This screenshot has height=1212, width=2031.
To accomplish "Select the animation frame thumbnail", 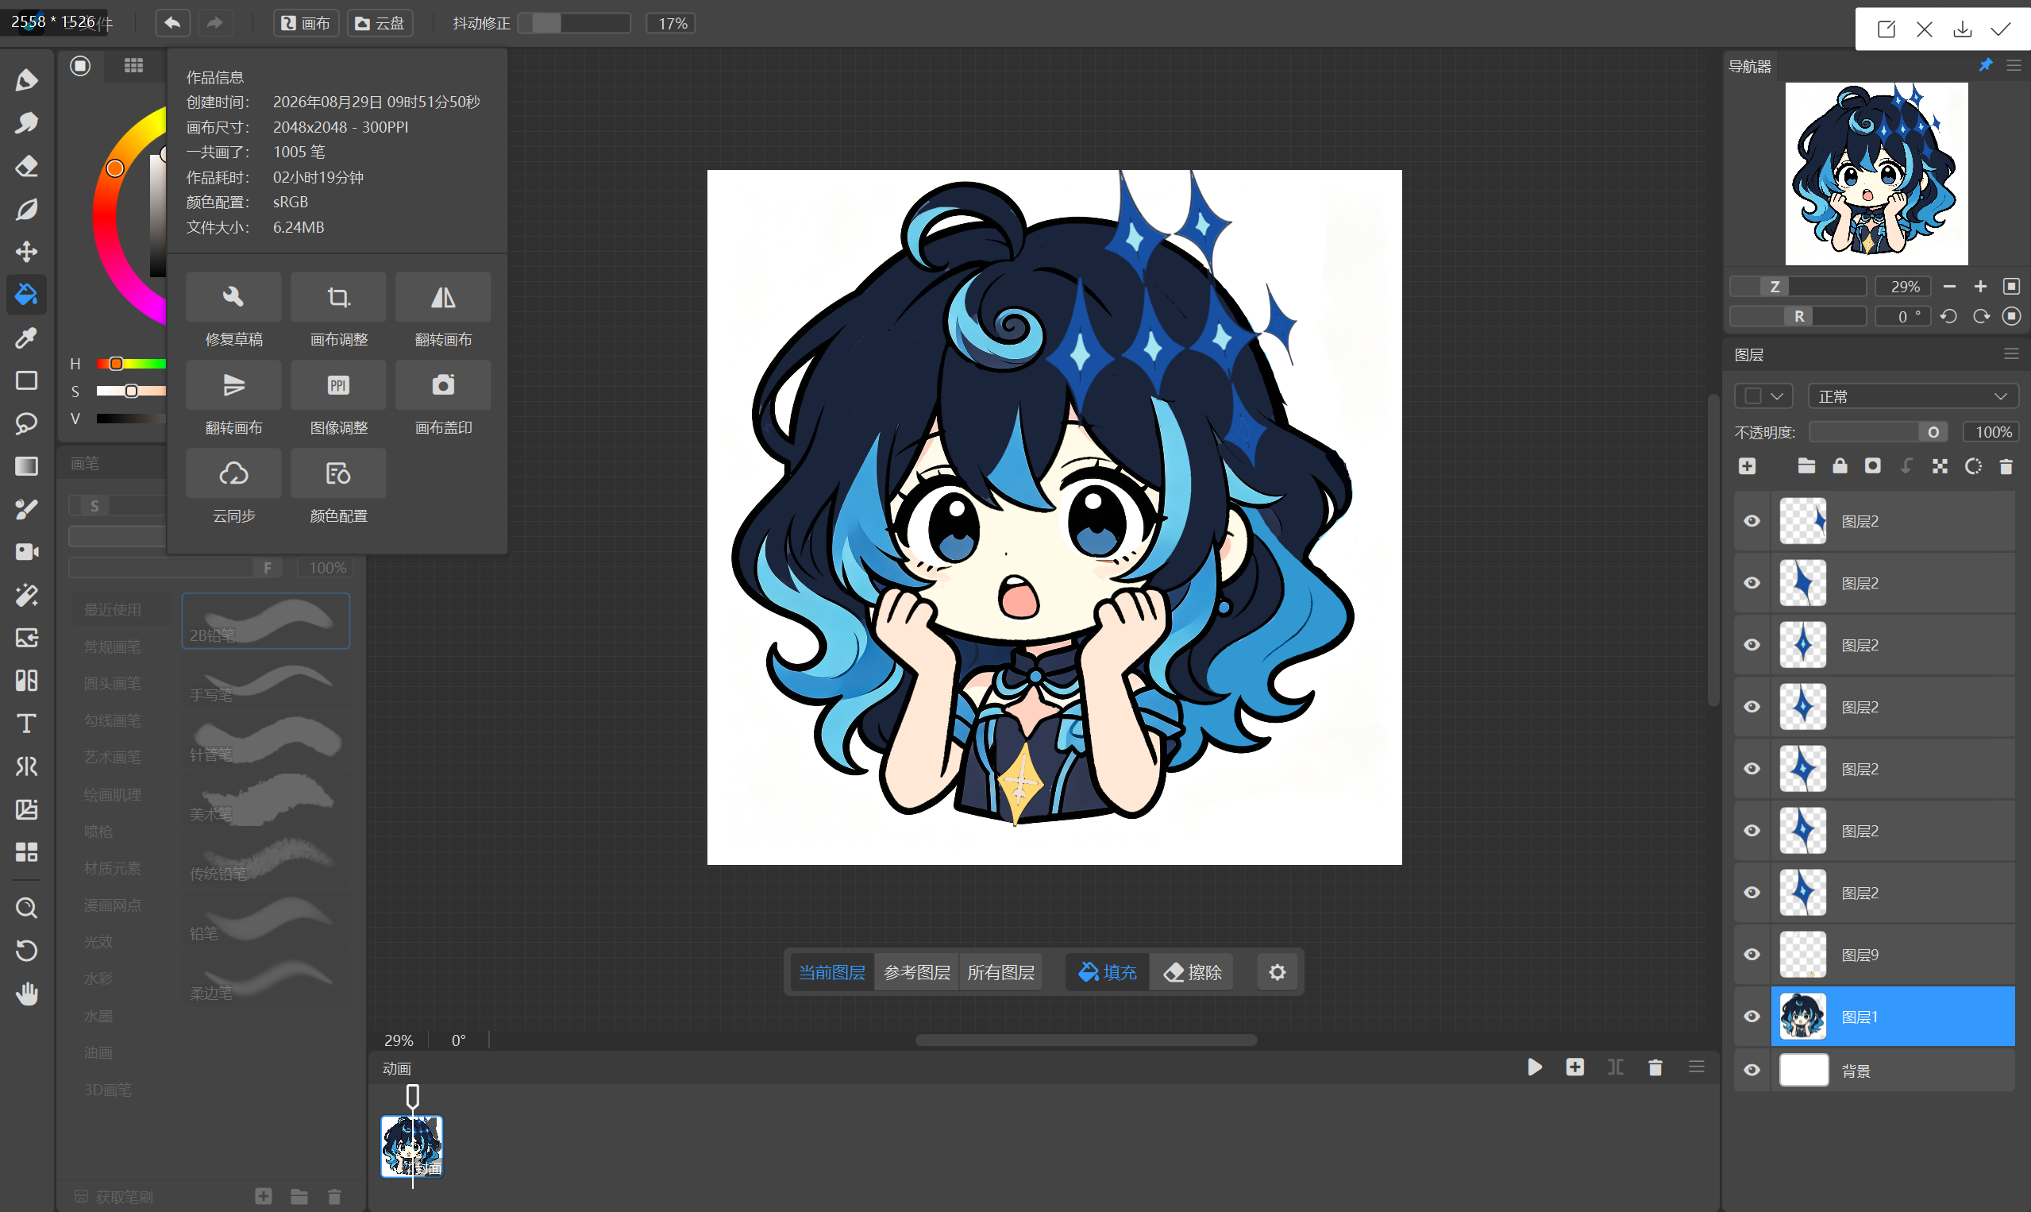I will click(411, 1146).
